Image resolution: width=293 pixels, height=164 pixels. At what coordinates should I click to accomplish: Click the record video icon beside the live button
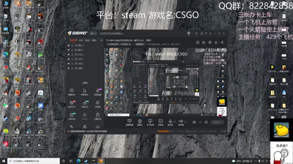[194, 122]
